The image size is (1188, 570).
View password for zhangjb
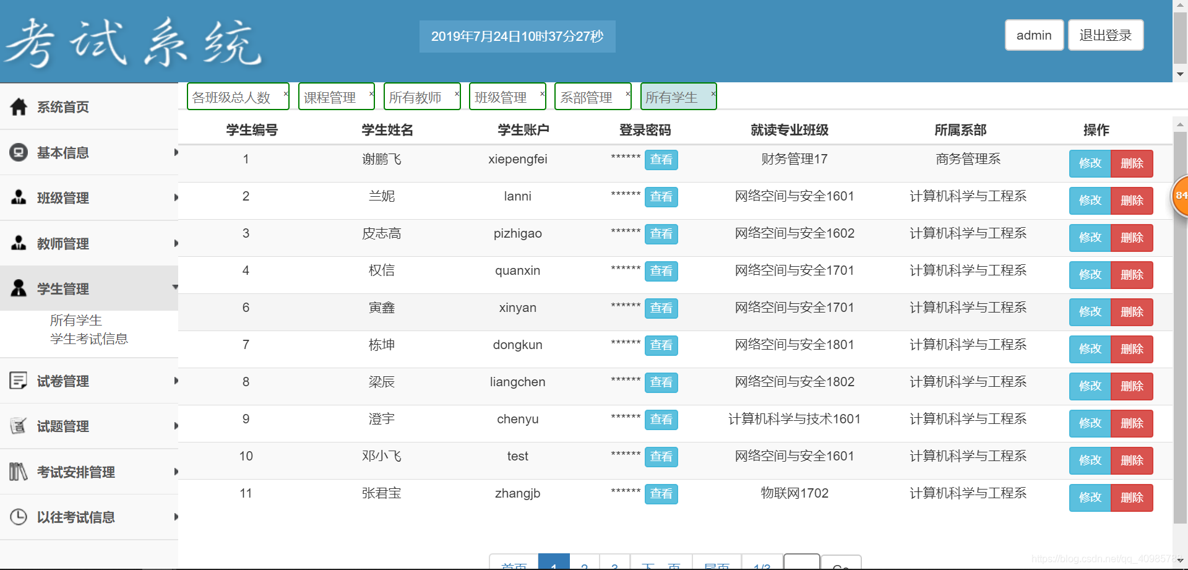[661, 494]
